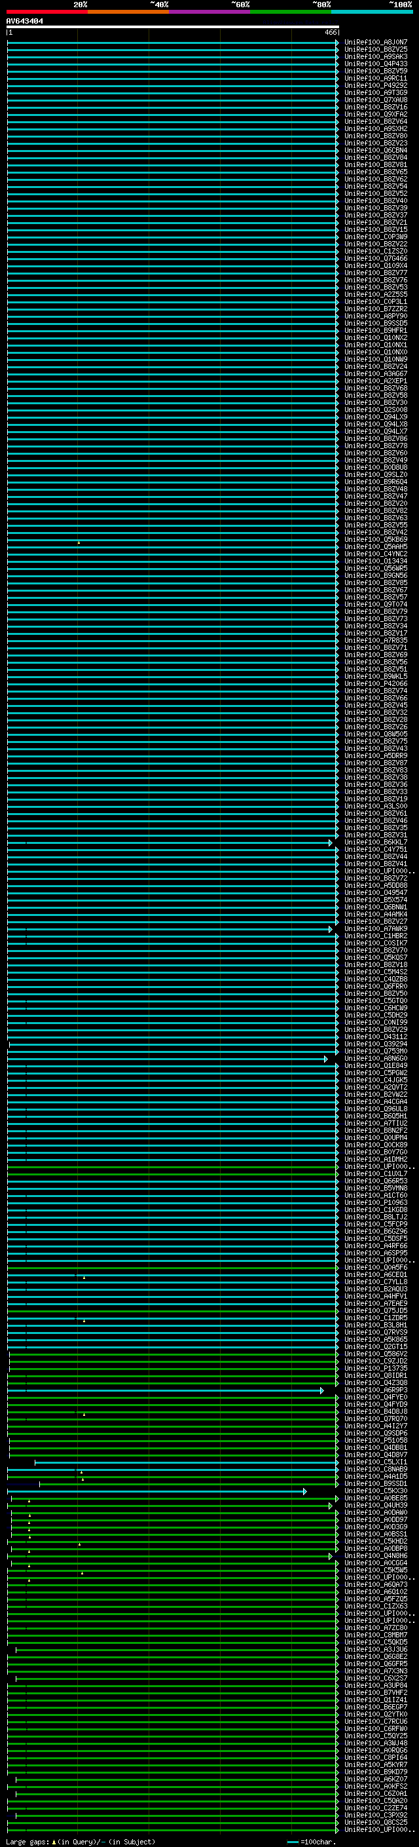This screenshot has height=1847, width=419.
Task: Click the cyan ~100% identity legend segment
Action: click(x=373, y=12)
